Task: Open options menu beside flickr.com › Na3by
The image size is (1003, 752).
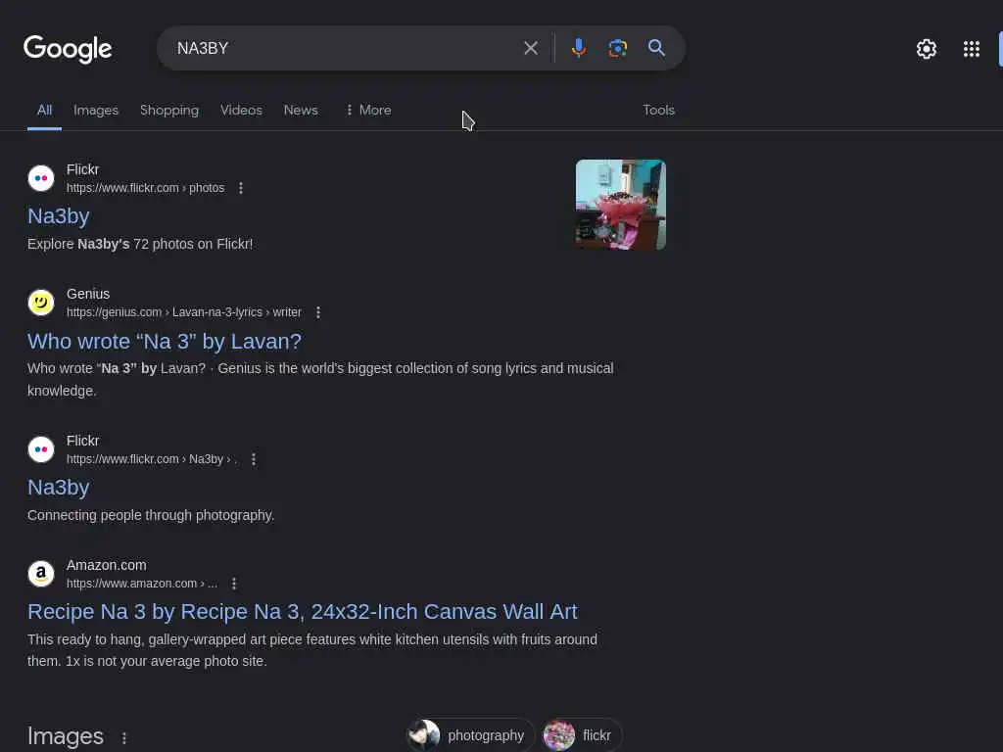Action: (254, 459)
